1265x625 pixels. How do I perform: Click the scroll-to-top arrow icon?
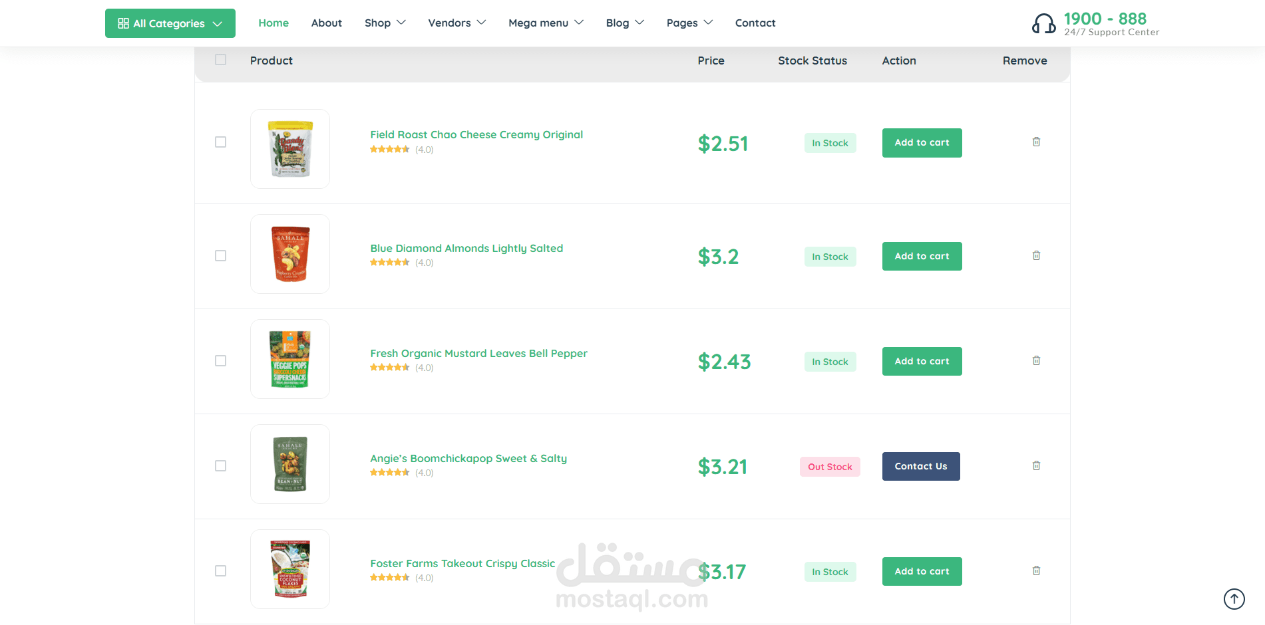click(x=1234, y=598)
